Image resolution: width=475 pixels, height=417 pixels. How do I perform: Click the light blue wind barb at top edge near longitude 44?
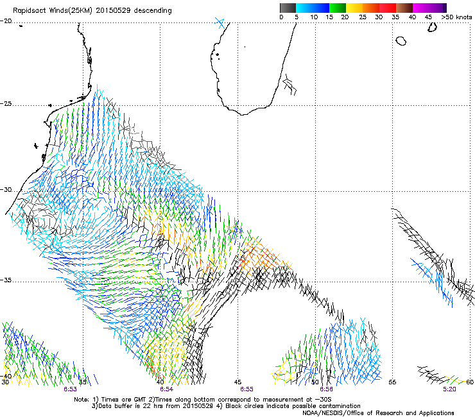pos(220,23)
